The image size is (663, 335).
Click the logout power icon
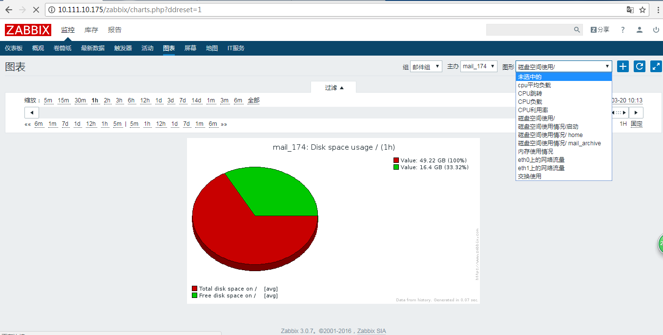[656, 30]
